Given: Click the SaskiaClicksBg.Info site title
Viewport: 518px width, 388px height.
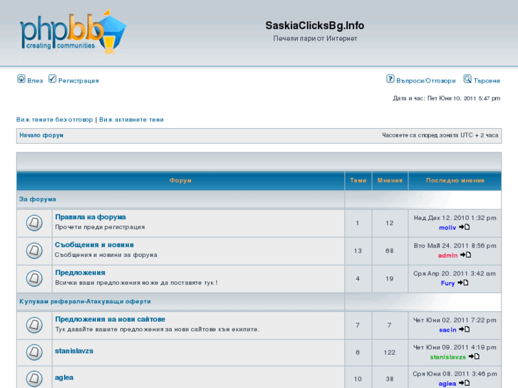Looking at the screenshot, I should click(x=315, y=26).
